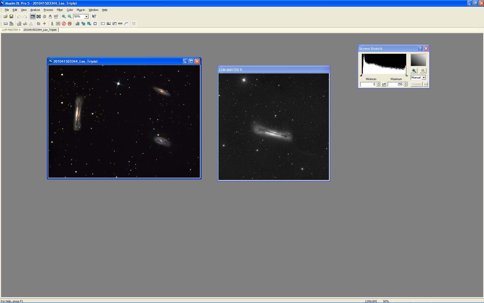Click the stack/duplicate pages icon
The image size is (484, 303).
point(39,23)
